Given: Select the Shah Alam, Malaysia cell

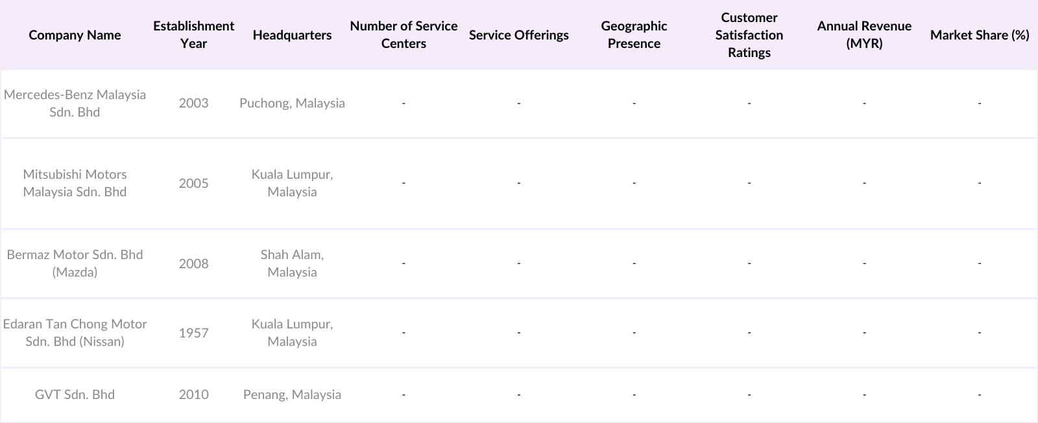Looking at the screenshot, I should coord(292,264).
